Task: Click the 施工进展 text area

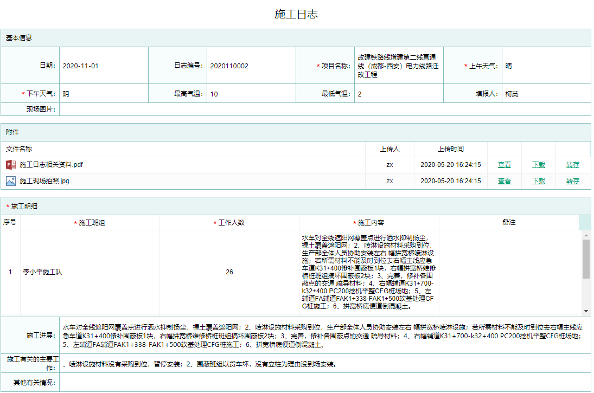Action: (324, 336)
